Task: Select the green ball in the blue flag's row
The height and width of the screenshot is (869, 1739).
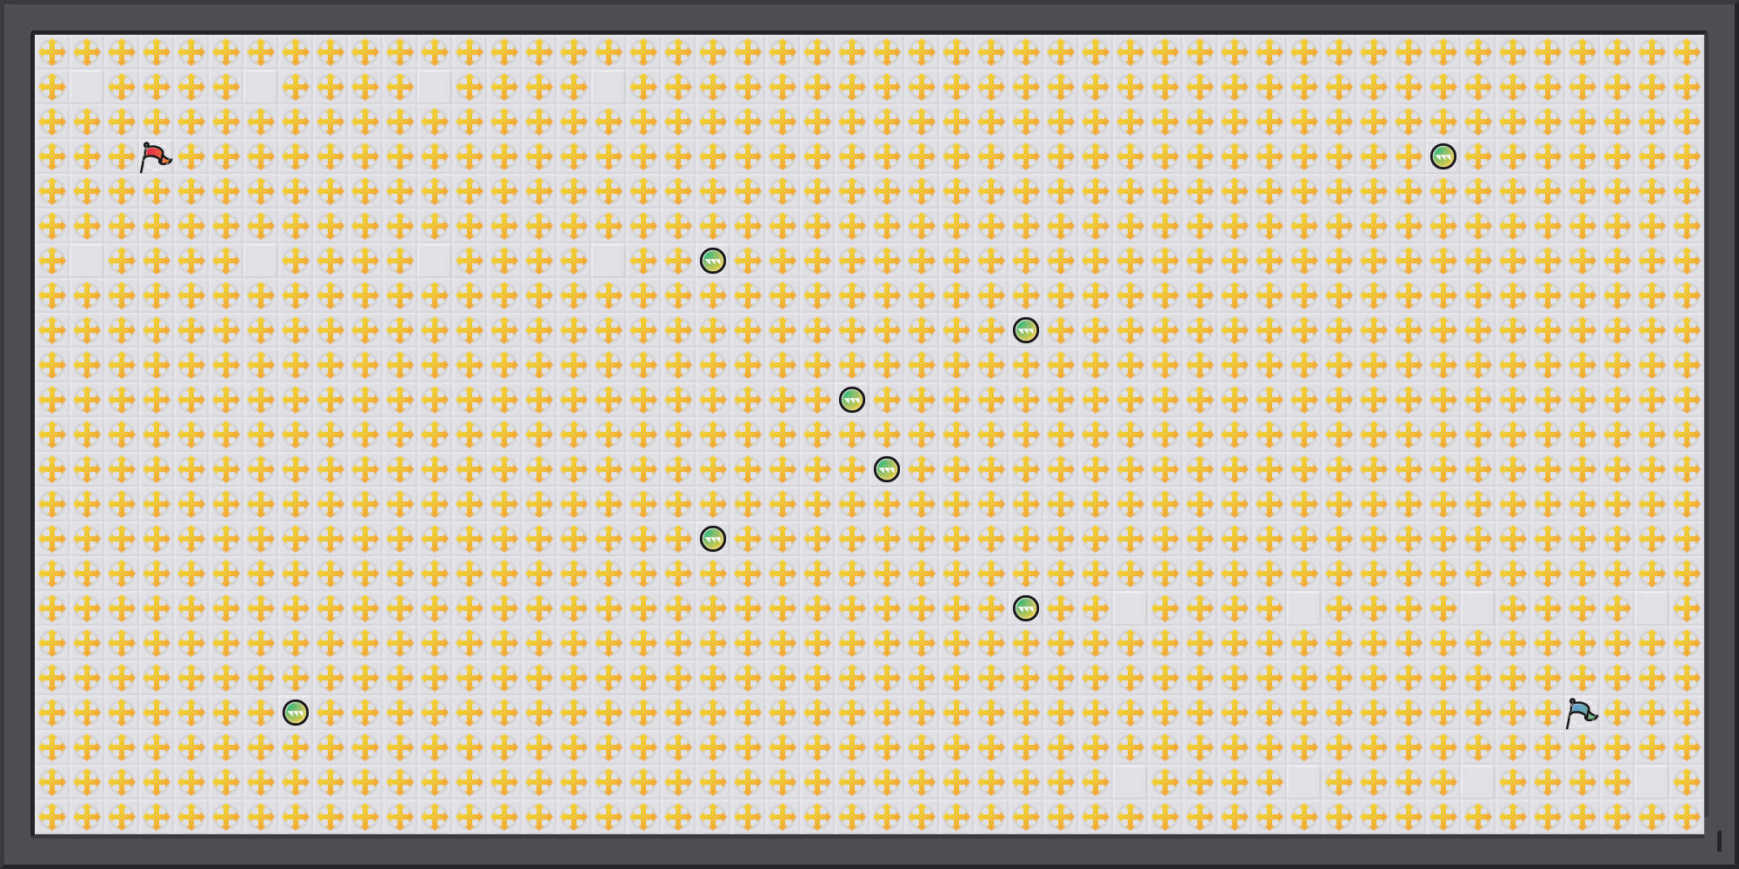Action: coord(296,713)
